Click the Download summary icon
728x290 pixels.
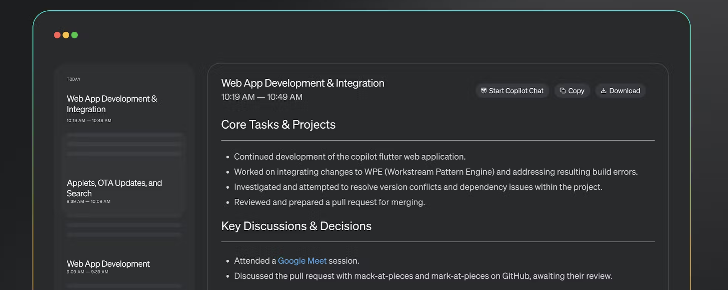point(603,91)
